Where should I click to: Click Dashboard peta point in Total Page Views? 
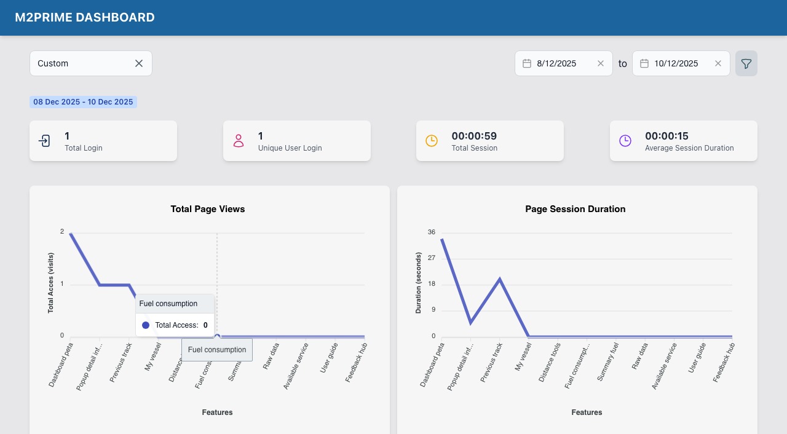pyautogui.click(x=71, y=234)
